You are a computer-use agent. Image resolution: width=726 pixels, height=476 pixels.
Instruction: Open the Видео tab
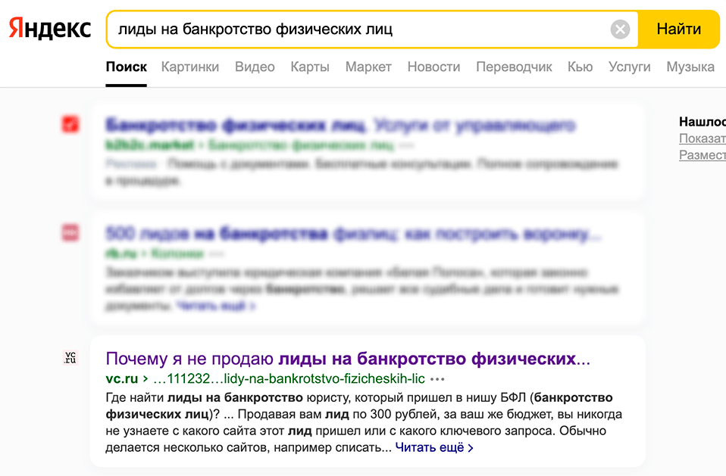255,67
